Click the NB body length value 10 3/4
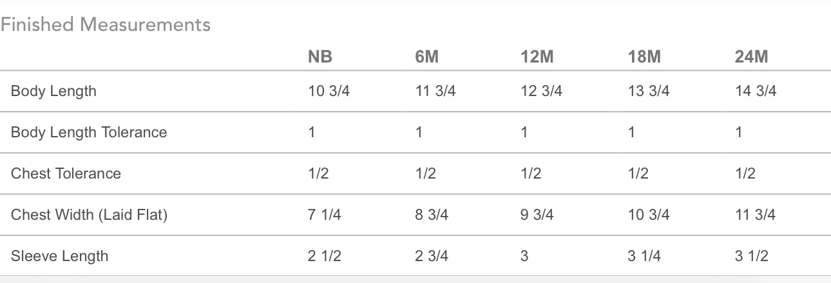831x283 pixels. tap(329, 91)
